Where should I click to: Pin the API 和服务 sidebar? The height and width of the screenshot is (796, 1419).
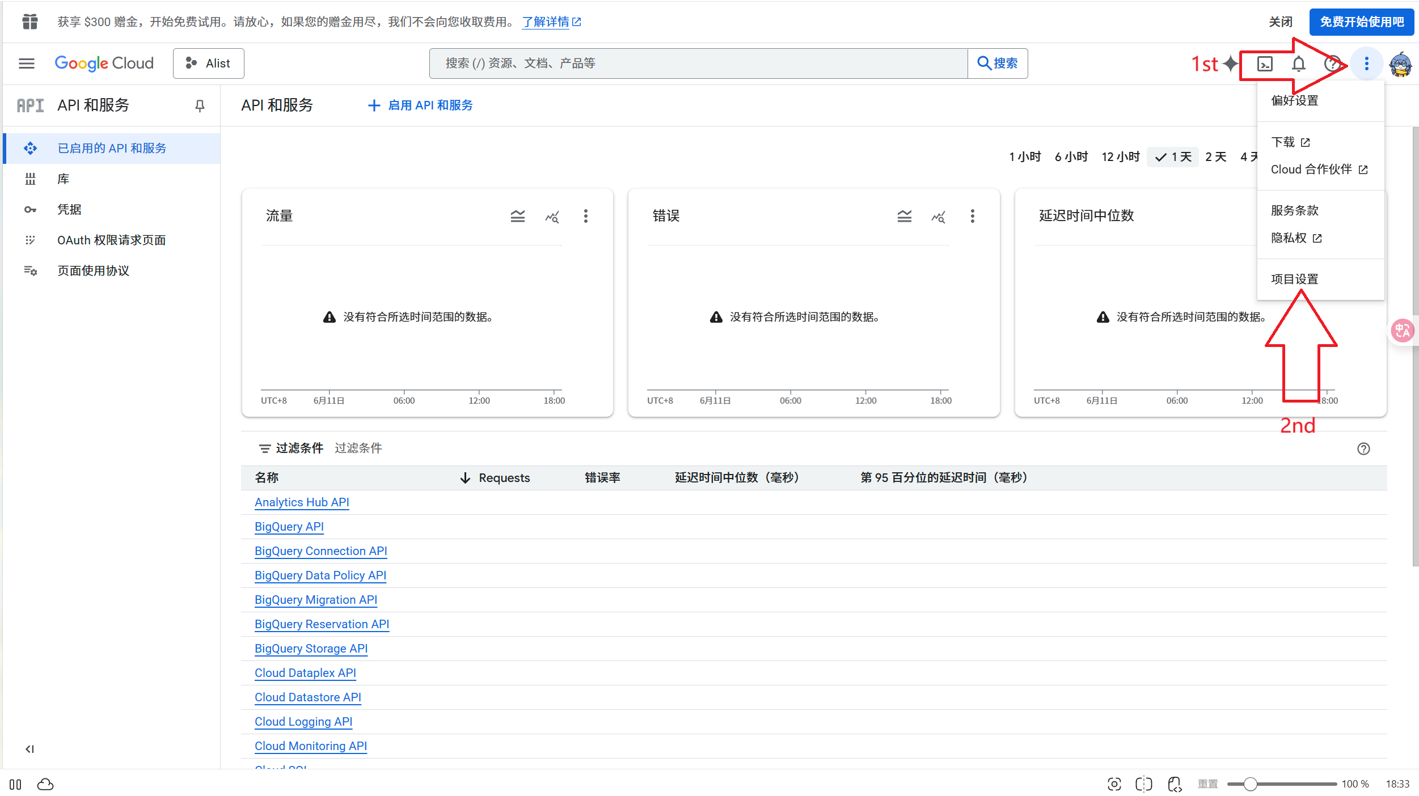pyautogui.click(x=200, y=105)
